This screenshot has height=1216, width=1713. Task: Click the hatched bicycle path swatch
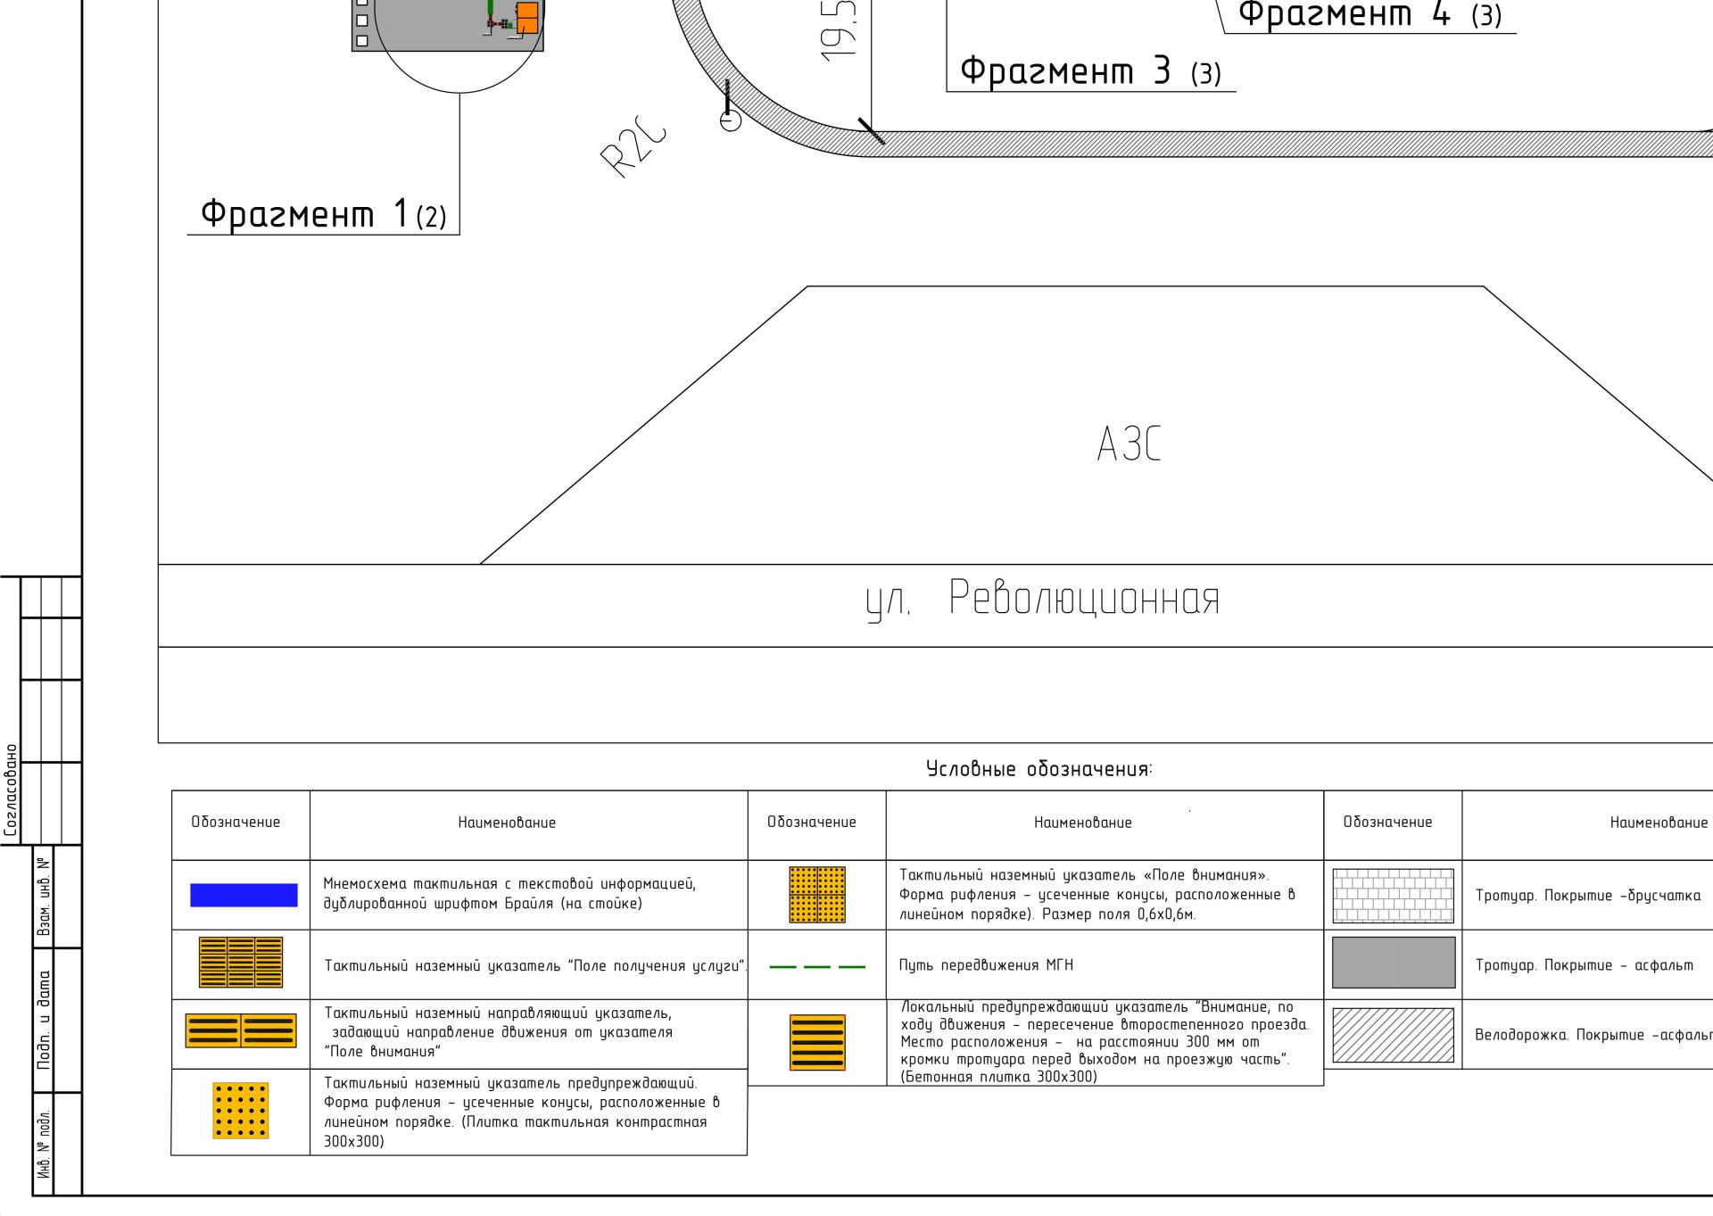1393,1034
